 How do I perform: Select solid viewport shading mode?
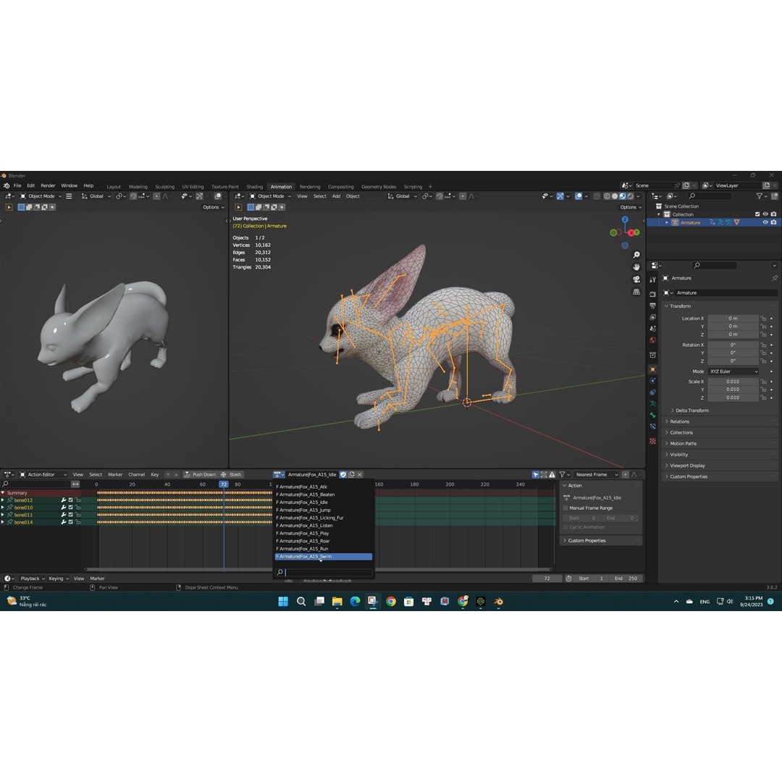pyautogui.click(x=615, y=196)
